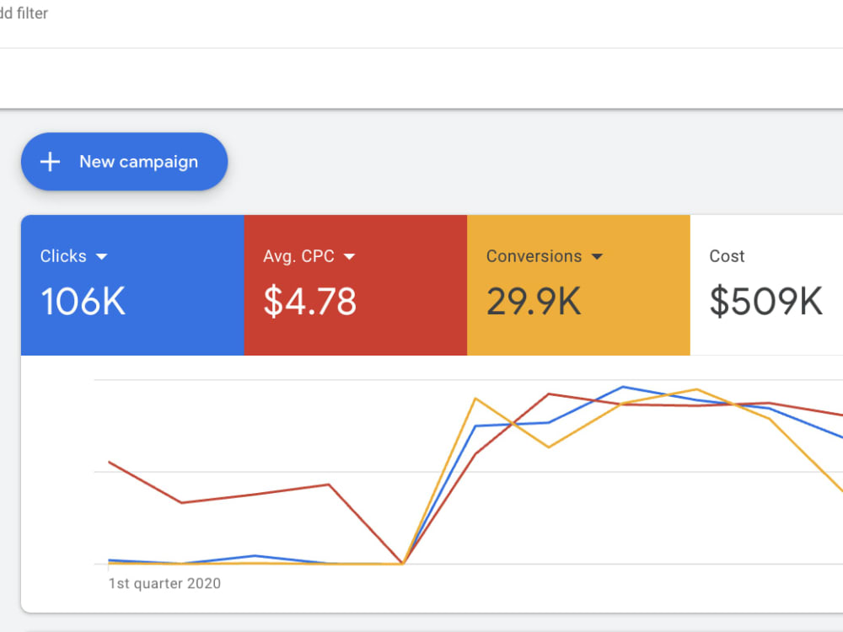
Task: Click the 1st quarter 2020 axis label
Action: [x=164, y=583]
